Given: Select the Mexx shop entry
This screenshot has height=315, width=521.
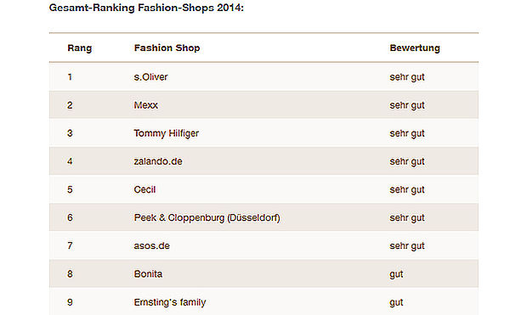Looking at the screenshot, I should click(146, 105).
